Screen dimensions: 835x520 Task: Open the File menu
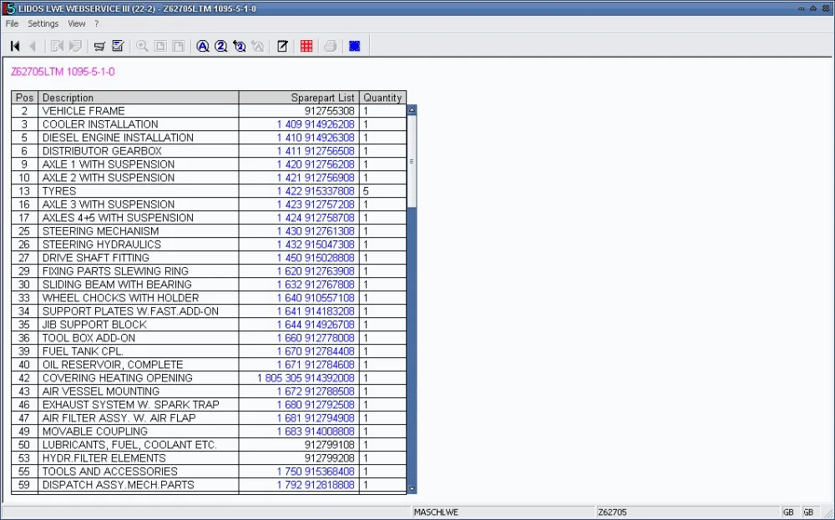(x=12, y=23)
